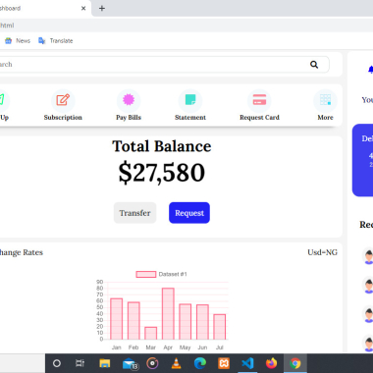Click the blue debit card panel
The height and width of the screenshot is (373, 373).
point(362,160)
